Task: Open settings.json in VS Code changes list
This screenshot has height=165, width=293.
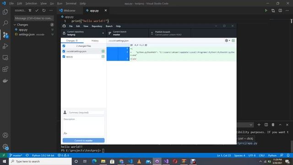Action: pos(27,34)
